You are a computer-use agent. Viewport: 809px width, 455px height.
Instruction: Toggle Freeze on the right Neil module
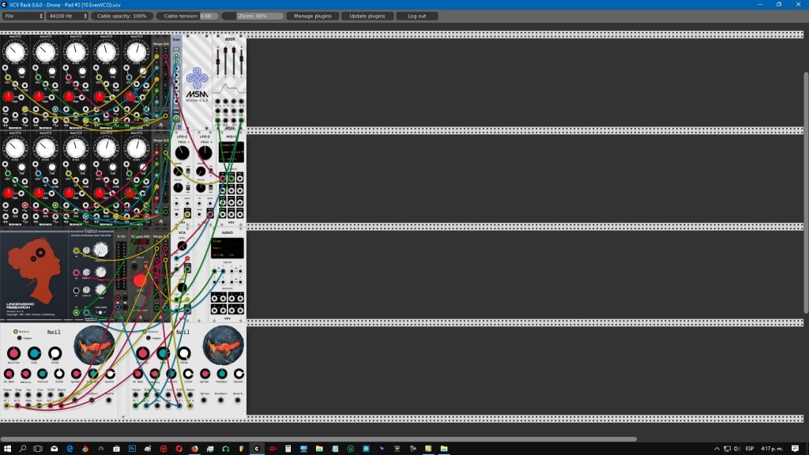[x=149, y=338]
